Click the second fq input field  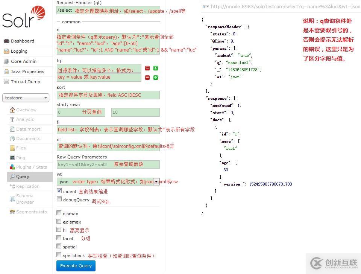(99, 78)
